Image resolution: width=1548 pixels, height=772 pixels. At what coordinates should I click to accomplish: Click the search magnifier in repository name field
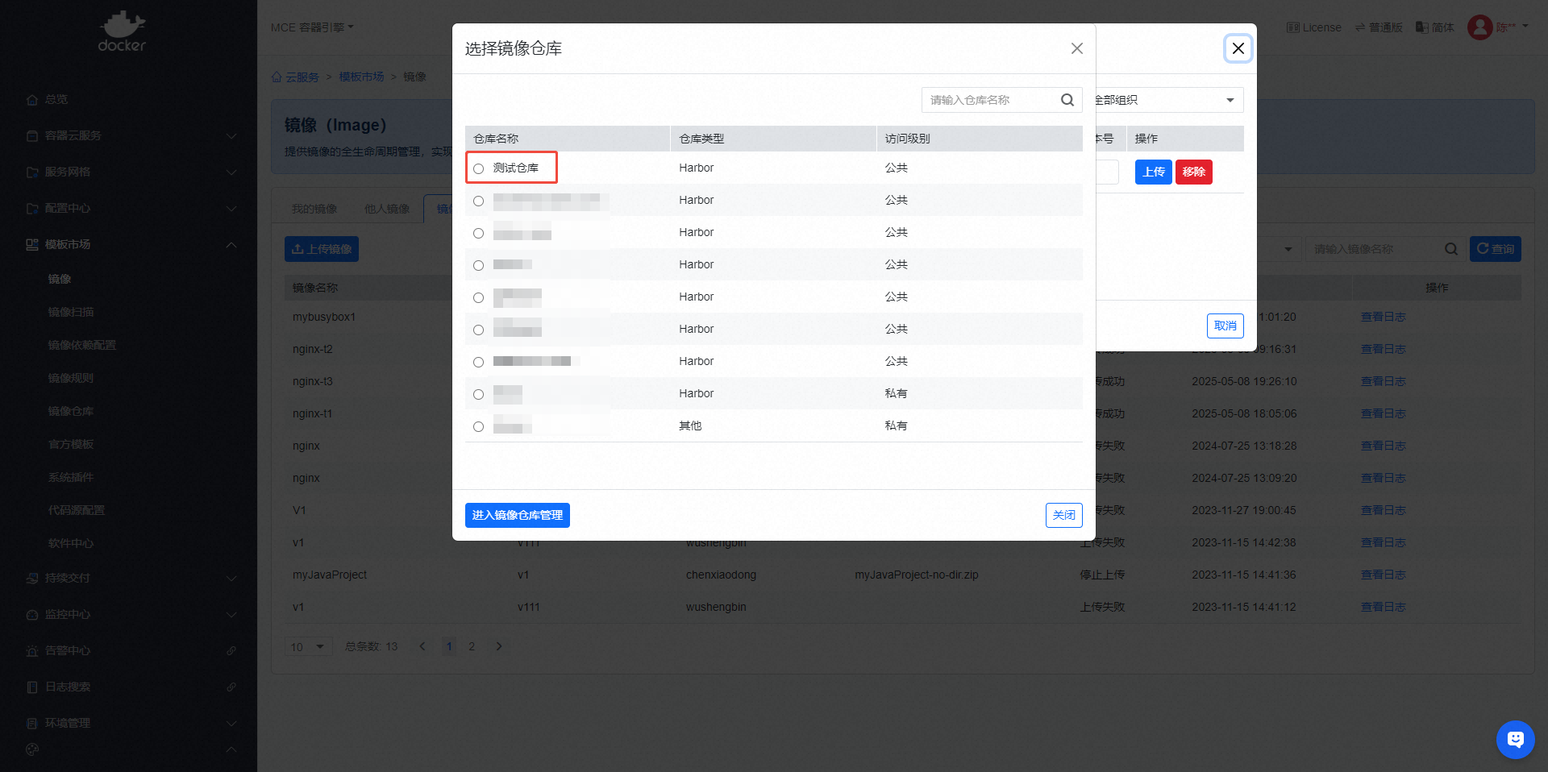(1067, 100)
